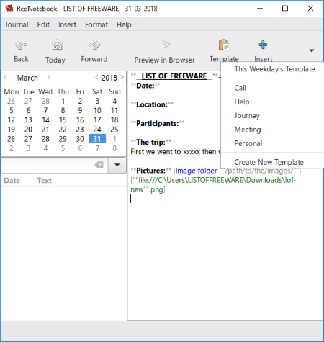Viewport: 324px width, 342px height.
Task: Click the file:///C:\Users image path text
Action: (213, 184)
